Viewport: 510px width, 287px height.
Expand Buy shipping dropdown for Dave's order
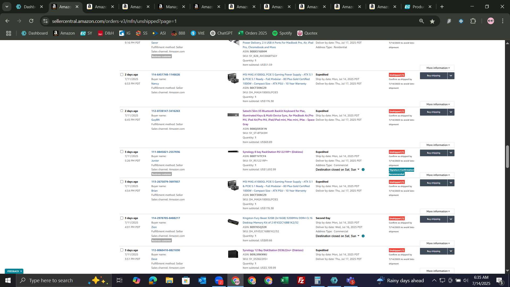pos(451,251)
